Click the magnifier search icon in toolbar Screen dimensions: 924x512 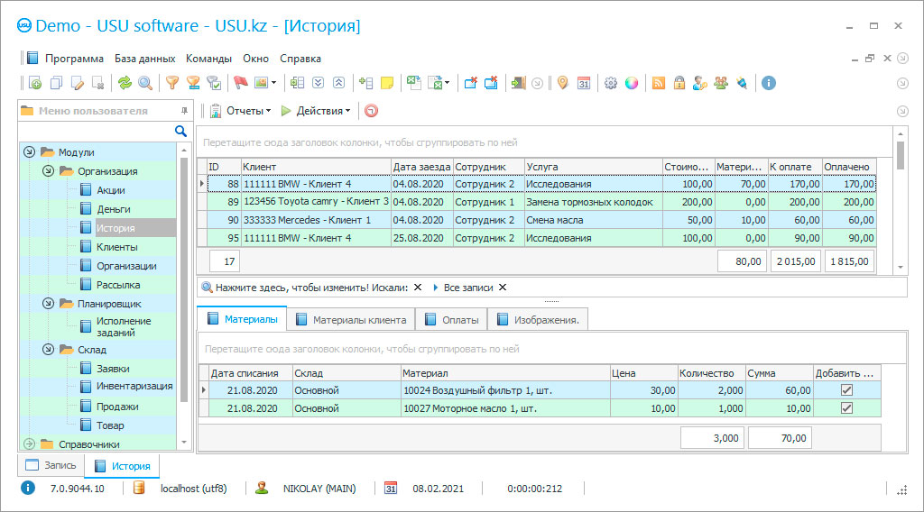point(145,83)
